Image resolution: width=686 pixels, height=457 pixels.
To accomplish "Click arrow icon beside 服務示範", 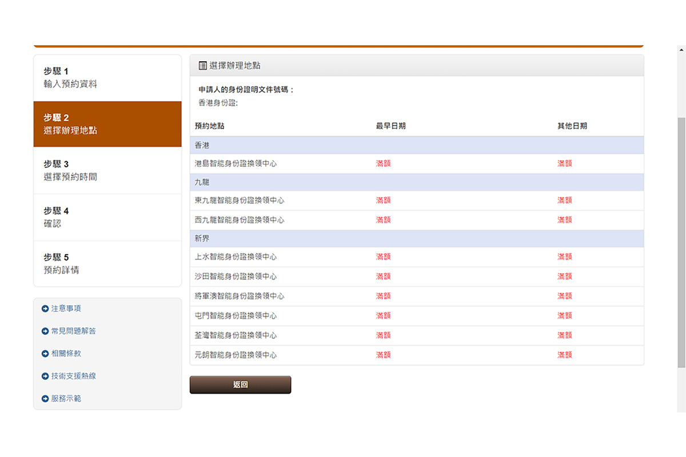I will point(45,399).
